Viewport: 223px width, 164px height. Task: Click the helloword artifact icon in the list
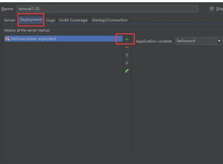tap(7, 38)
